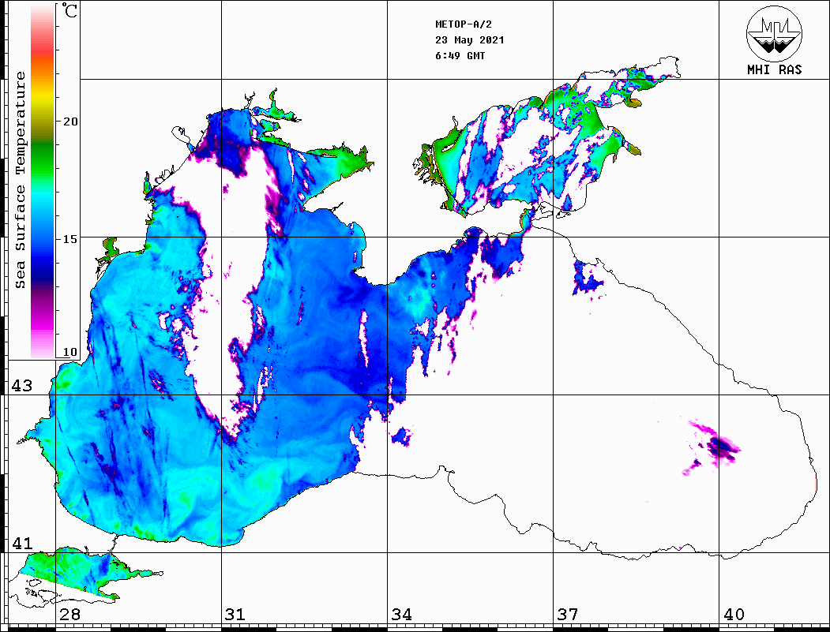Click the cold purple patch near longitude 40
Viewport: 830px width, 632px height.
[x=721, y=447]
